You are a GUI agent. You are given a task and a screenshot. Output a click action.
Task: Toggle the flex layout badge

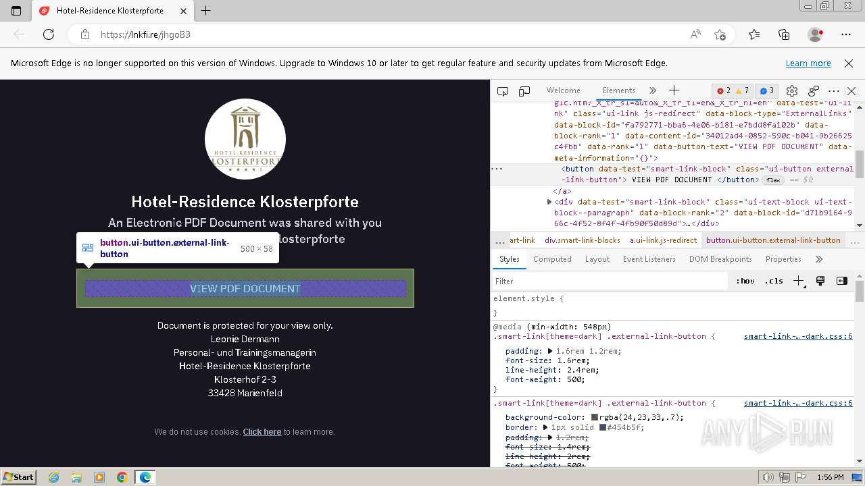773,180
